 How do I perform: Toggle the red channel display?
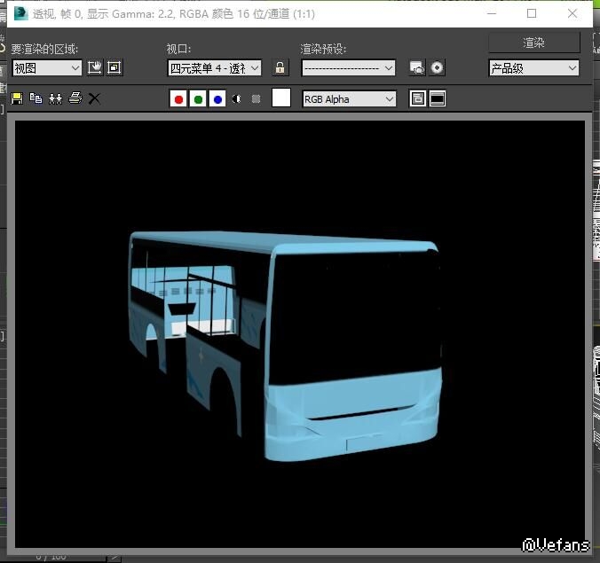178,99
